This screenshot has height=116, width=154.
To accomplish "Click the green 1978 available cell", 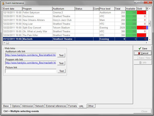I will tap(131, 28).
